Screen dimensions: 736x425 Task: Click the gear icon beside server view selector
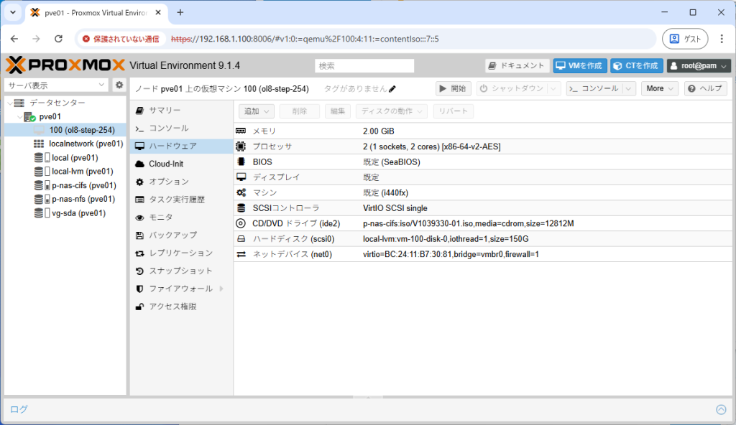[119, 85]
